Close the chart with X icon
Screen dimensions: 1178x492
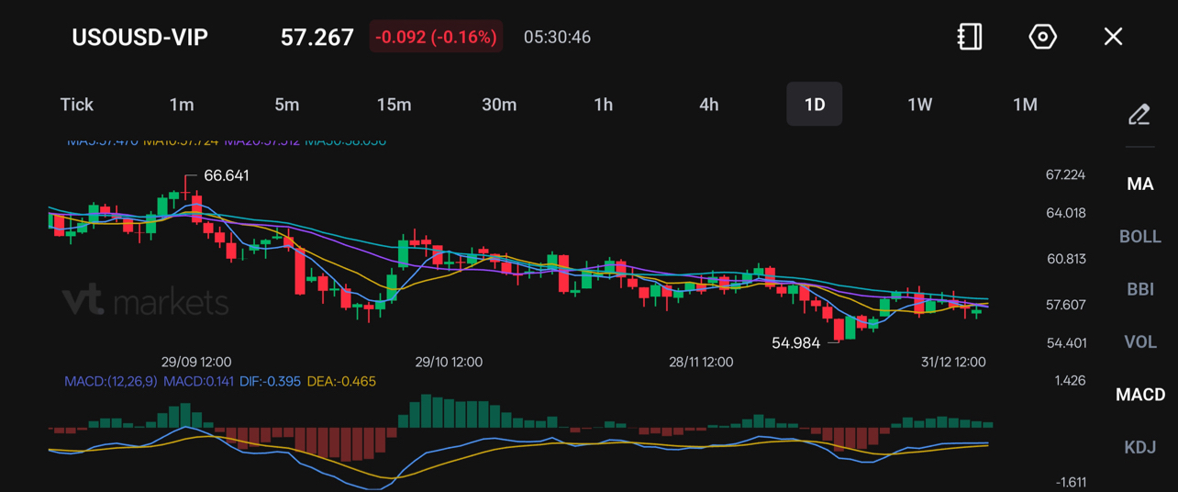coord(1113,37)
